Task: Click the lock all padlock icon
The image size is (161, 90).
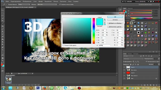Action: click(138, 64)
